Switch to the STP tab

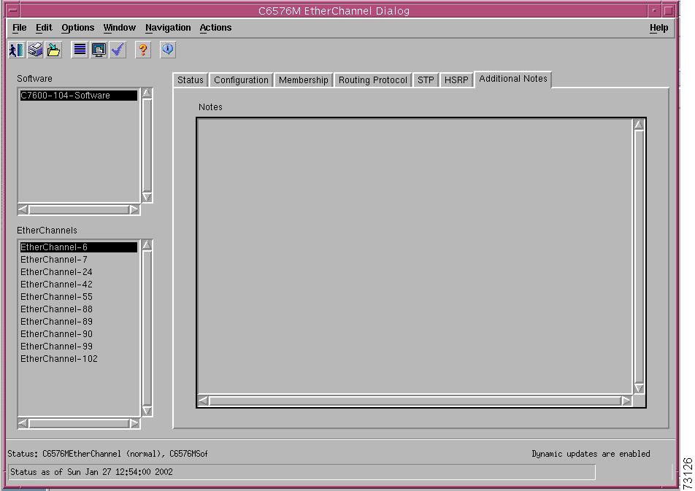click(x=426, y=80)
